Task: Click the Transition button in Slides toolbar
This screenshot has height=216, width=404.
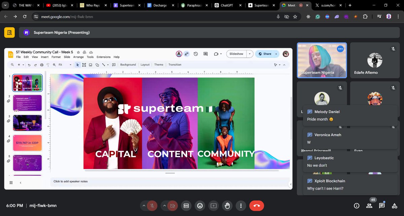Action: 175,65
